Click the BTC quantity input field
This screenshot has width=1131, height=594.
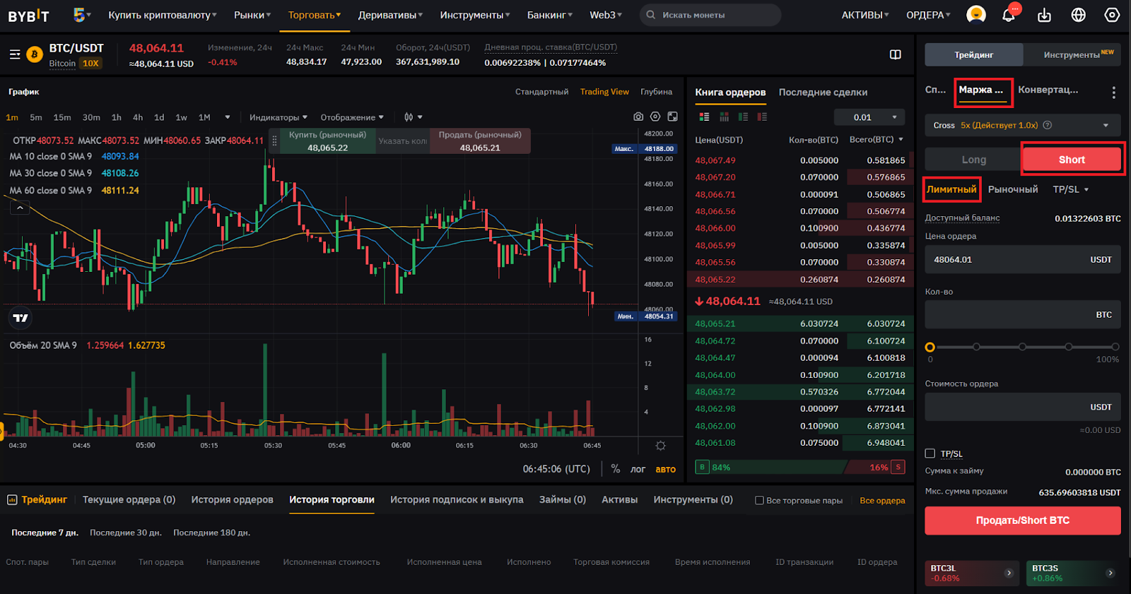coord(1022,314)
